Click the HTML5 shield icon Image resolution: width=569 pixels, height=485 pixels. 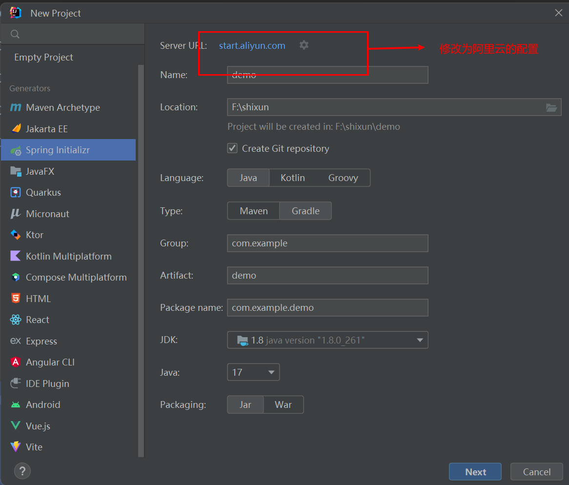click(x=16, y=298)
